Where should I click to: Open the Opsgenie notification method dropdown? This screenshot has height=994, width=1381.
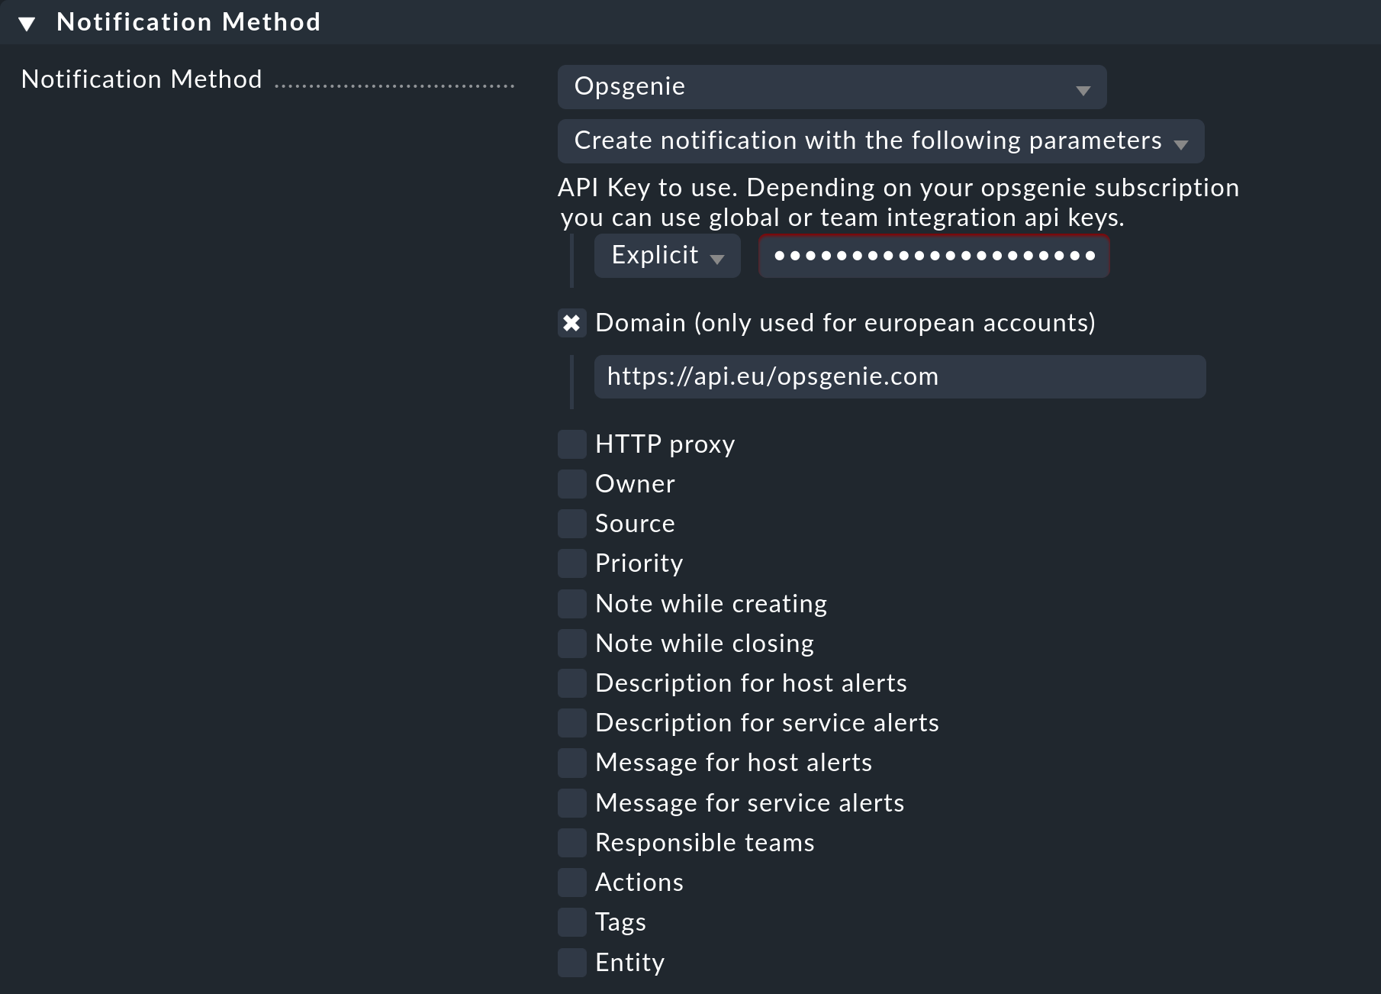[832, 87]
